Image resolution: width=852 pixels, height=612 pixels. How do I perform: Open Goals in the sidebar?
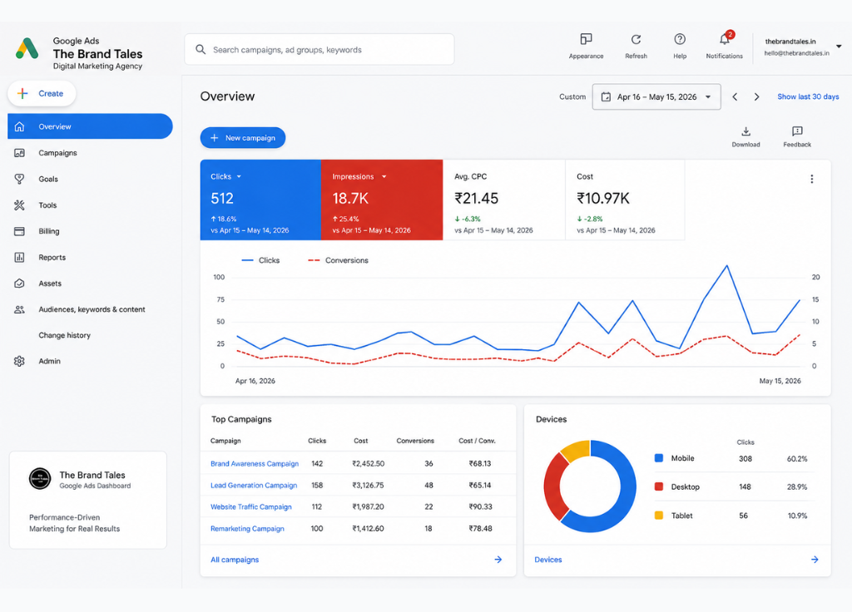48,180
